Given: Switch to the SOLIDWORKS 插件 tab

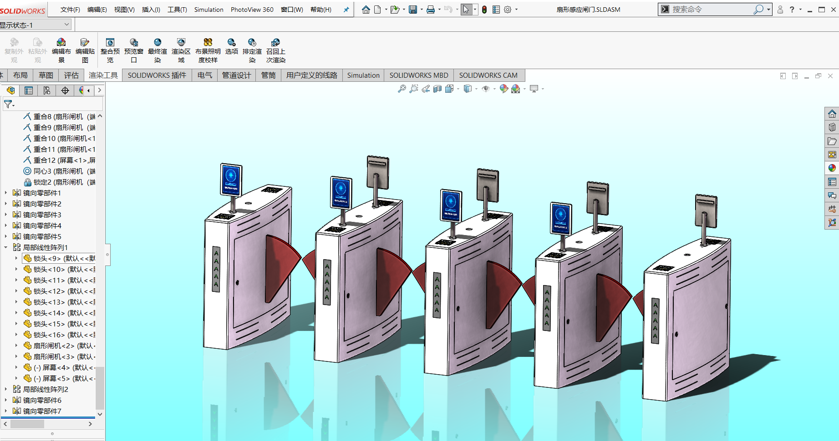Looking at the screenshot, I should tap(157, 75).
